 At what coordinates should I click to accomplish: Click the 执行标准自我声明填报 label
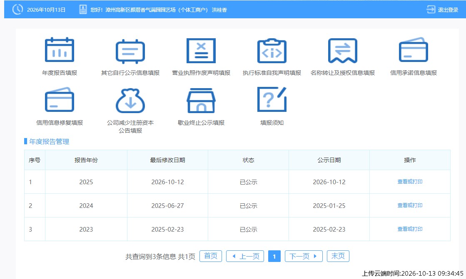pyautogui.click(x=272, y=73)
